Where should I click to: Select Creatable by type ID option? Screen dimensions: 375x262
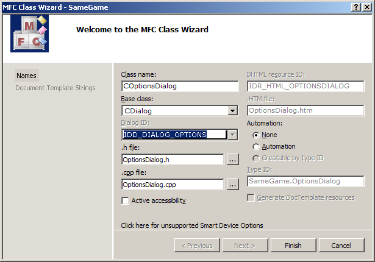point(256,158)
